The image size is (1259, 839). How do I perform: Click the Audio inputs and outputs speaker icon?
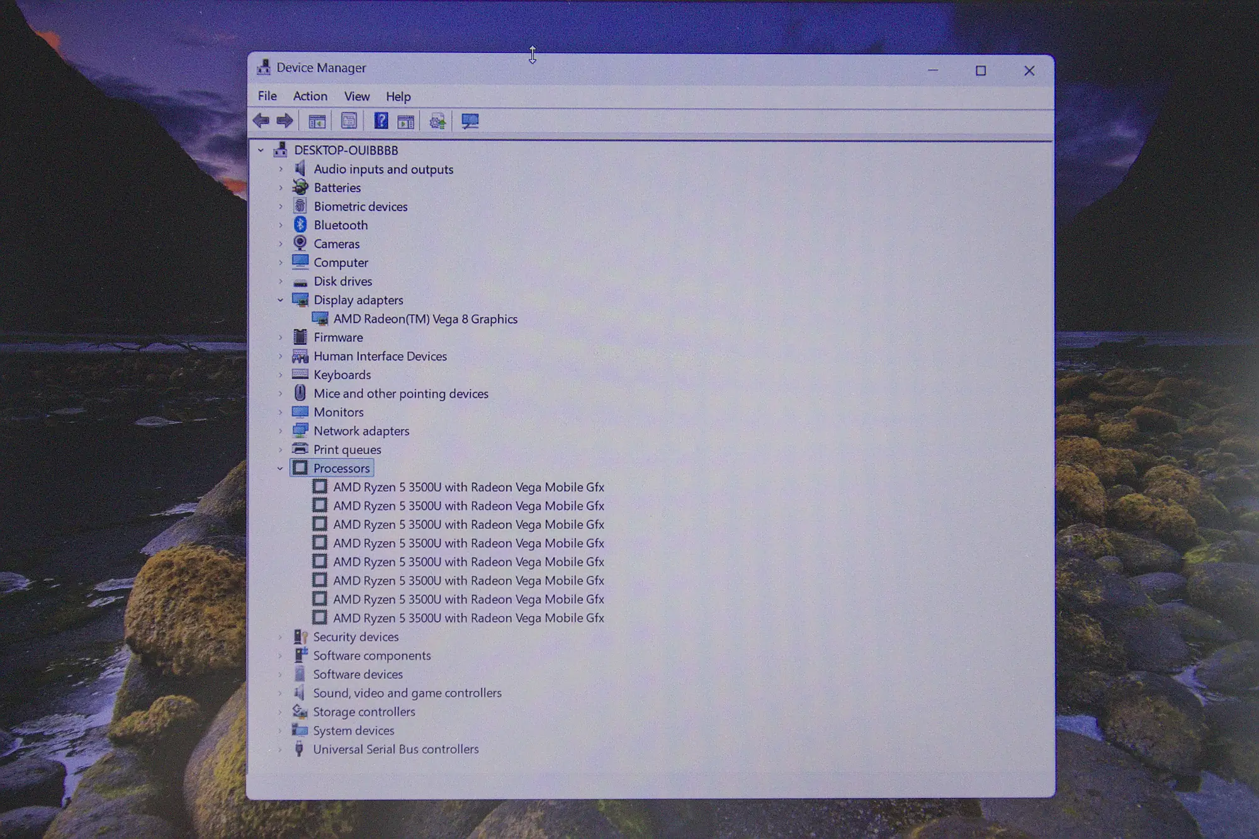pos(300,169)
